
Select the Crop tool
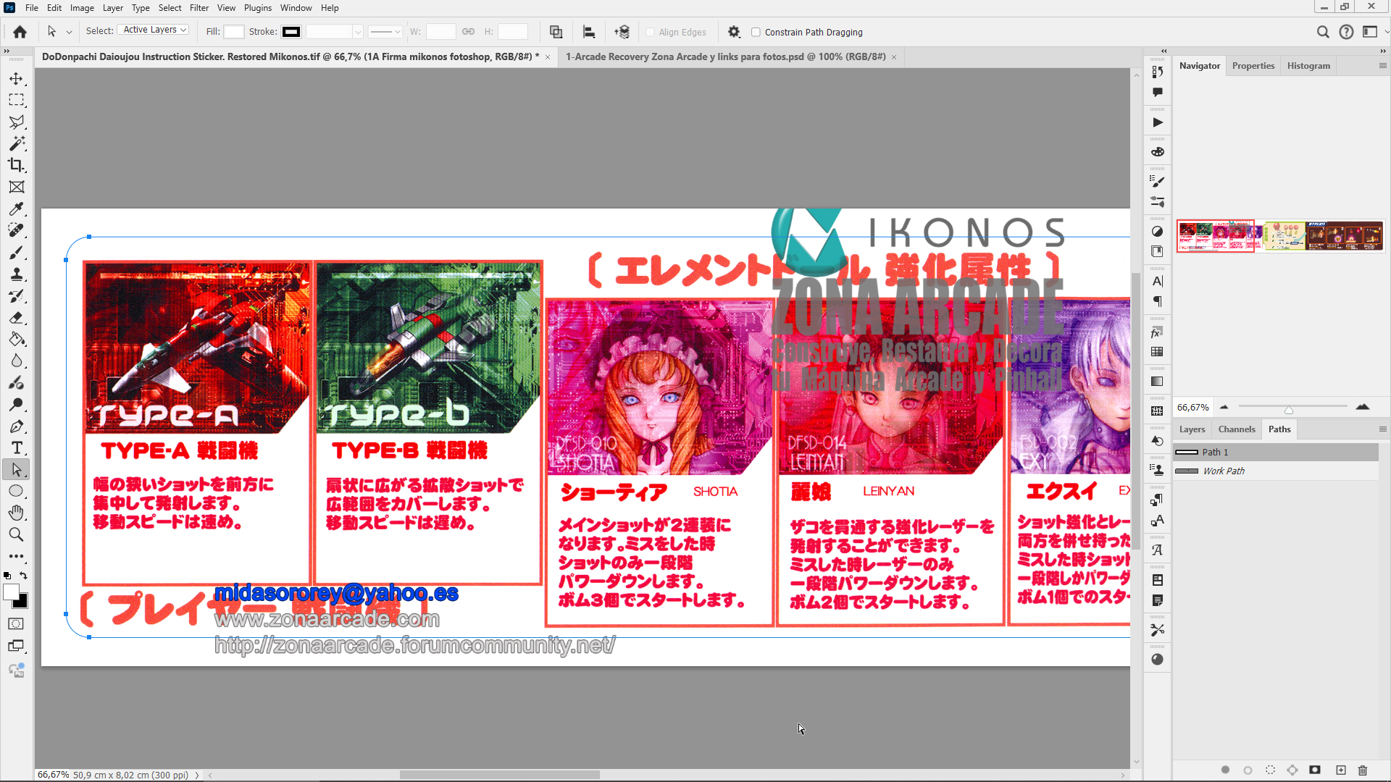pyautogui.click(x=16, y=165)
